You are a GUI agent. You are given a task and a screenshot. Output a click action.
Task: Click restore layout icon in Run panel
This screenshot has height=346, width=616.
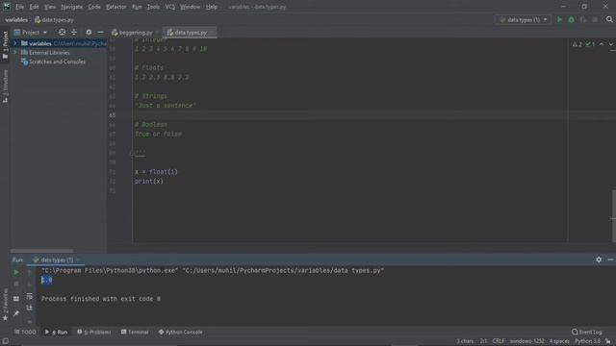click(x=16, y=299)
